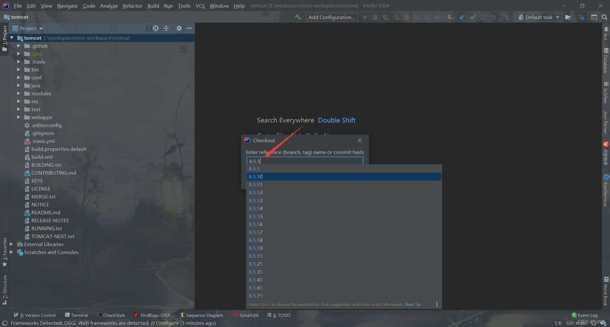Viewport: 610px width, 327px height.
Task: Open the Analyze menu
Action: 109,6
